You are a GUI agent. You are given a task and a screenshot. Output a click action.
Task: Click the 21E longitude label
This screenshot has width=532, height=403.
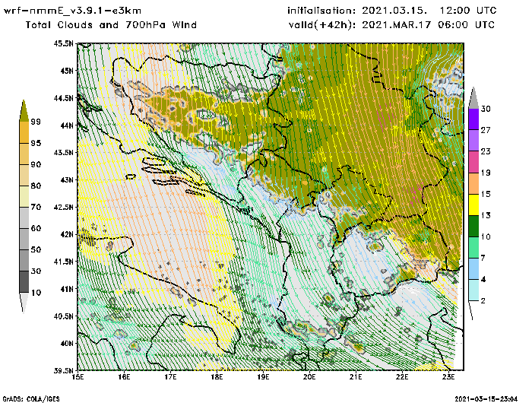tap(356, 377)
